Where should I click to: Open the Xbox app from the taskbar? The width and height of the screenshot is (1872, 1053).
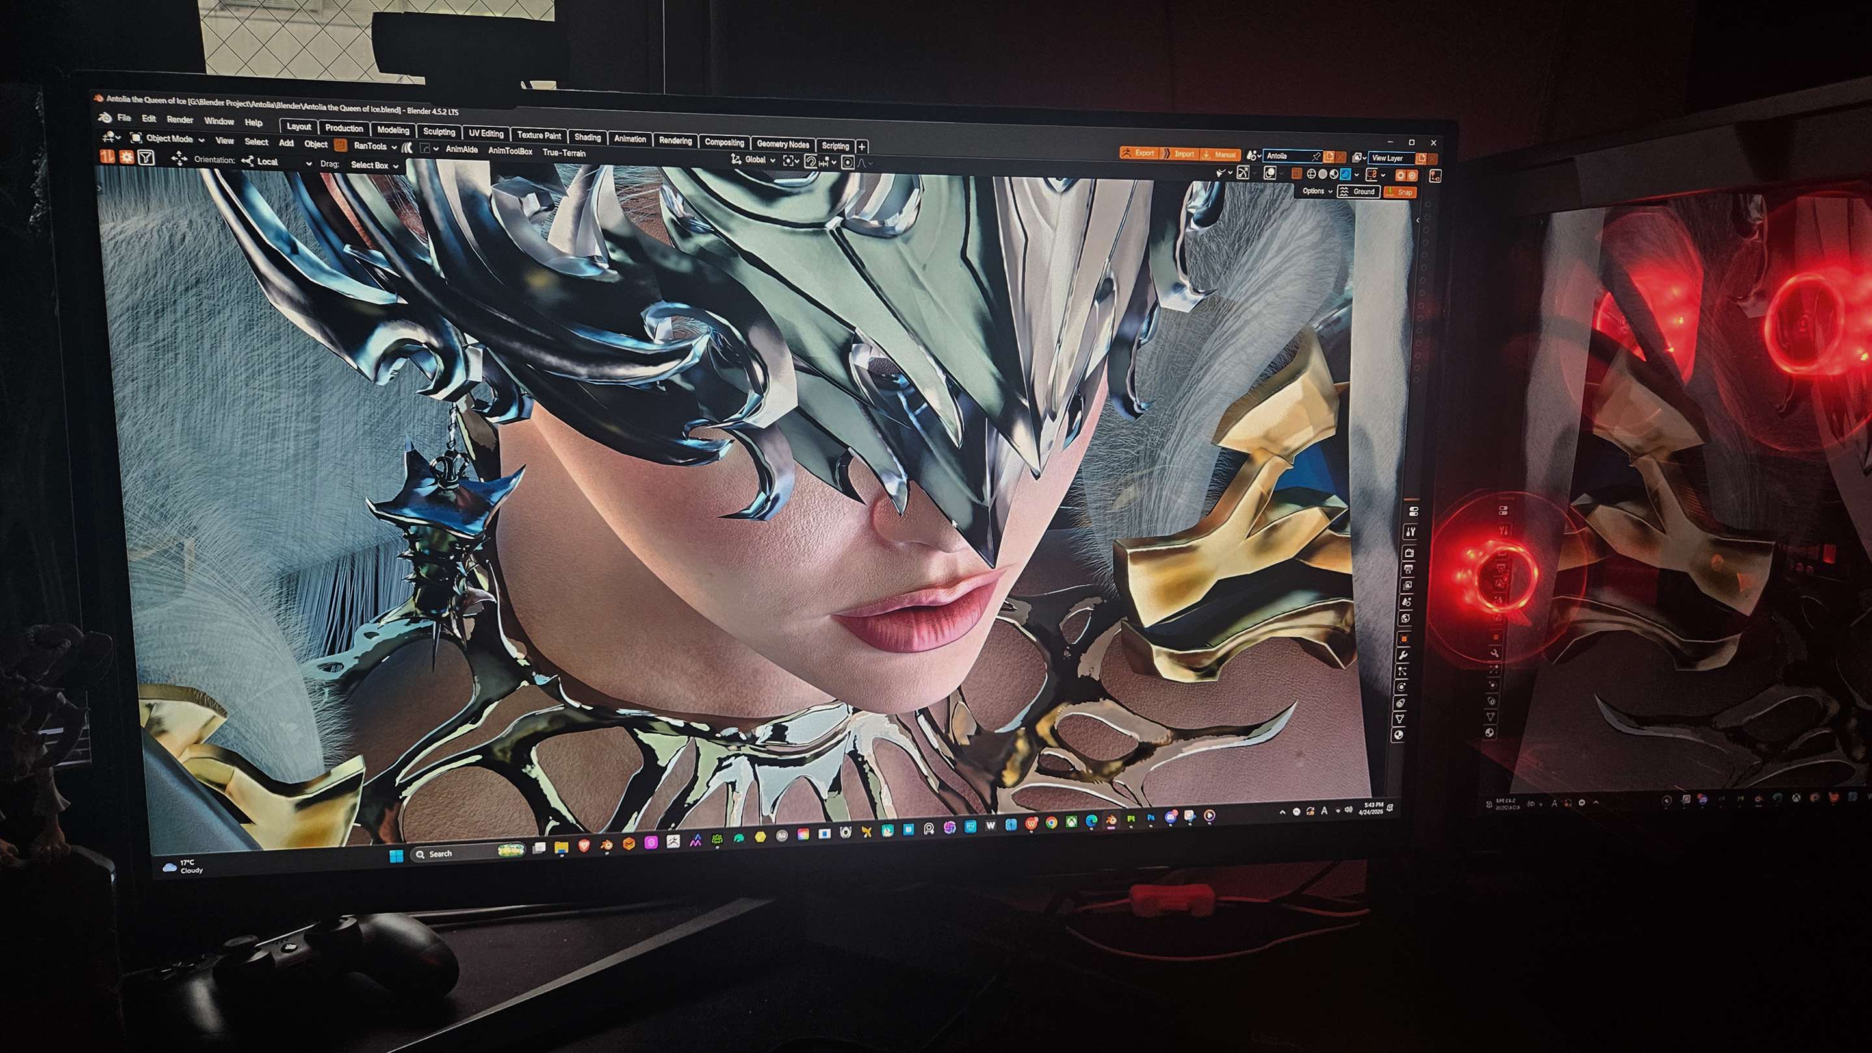(x=1071, y=823)
